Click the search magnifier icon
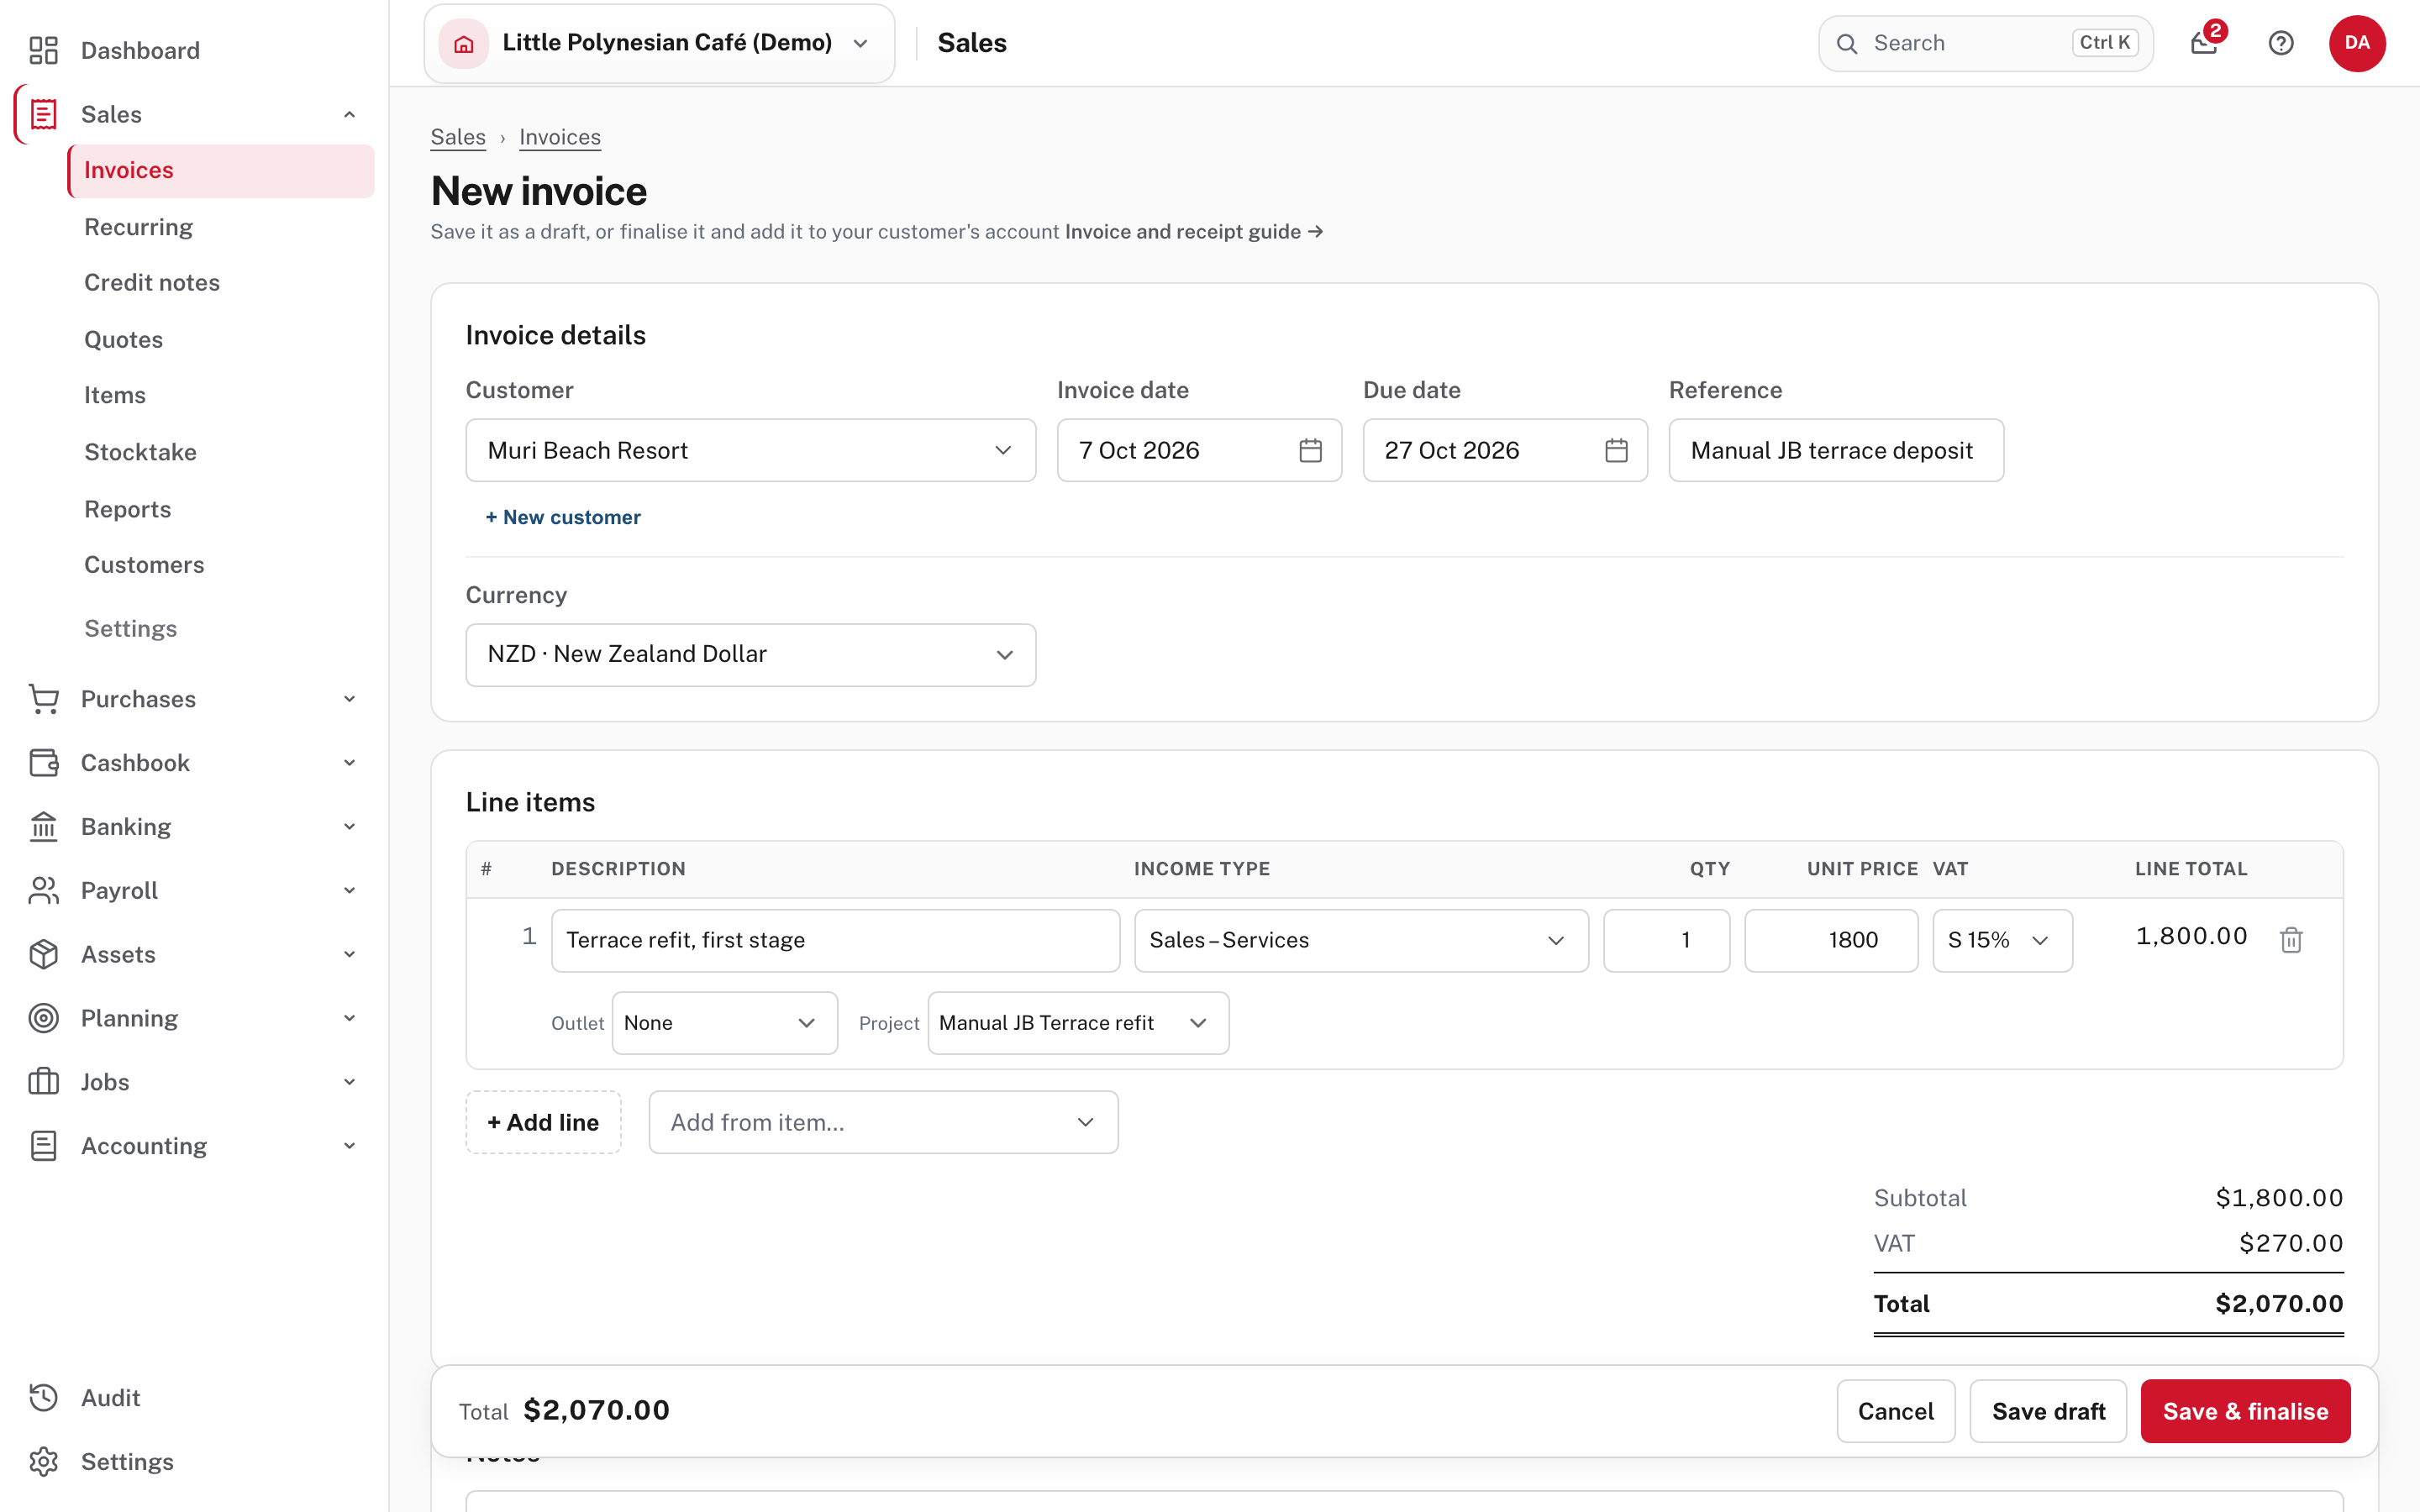2420x1512 pixels. point(1847,44)
